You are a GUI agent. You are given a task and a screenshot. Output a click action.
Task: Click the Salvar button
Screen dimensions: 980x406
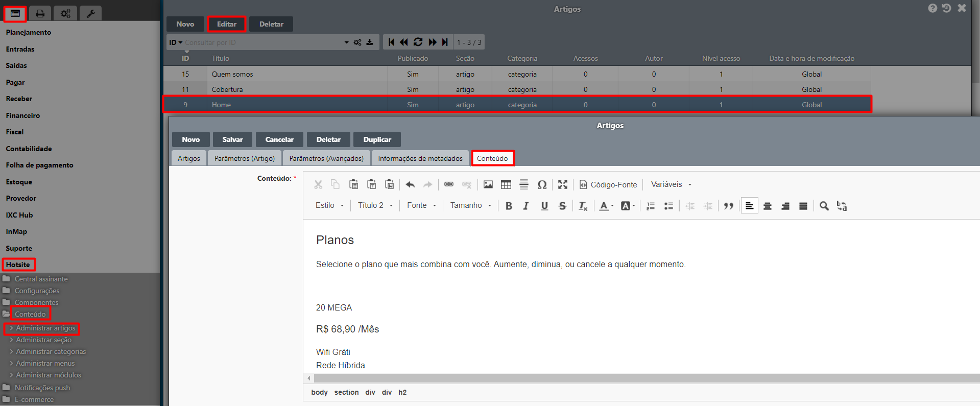pyautogui.click(x=232, y=139)
